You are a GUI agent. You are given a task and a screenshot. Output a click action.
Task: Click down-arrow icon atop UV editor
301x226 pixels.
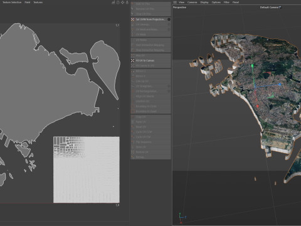(127, 3)
